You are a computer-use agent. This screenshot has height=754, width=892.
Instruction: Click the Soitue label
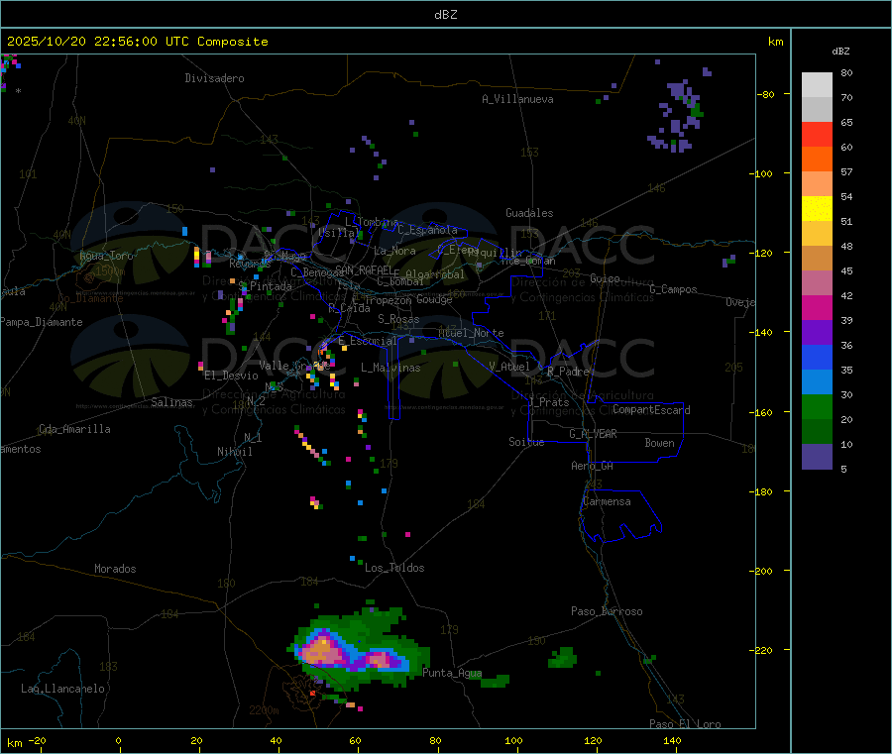pos(526,442)
